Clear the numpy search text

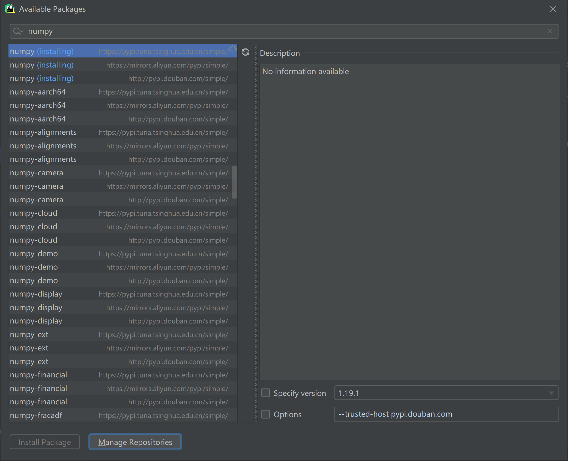click(550, 32)
